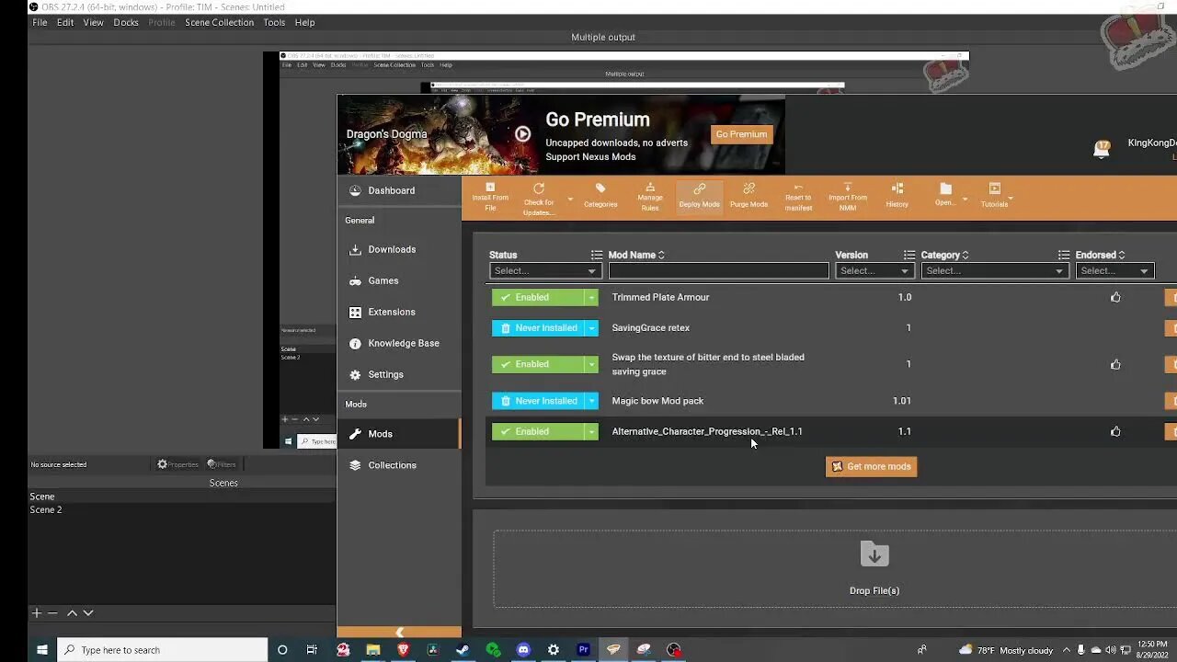Image resolution: width=1177 pixels, height=662 pixels.
Task: Toggle Enabled status for Trimmed Plate Armour
Action: click(538, 297)
